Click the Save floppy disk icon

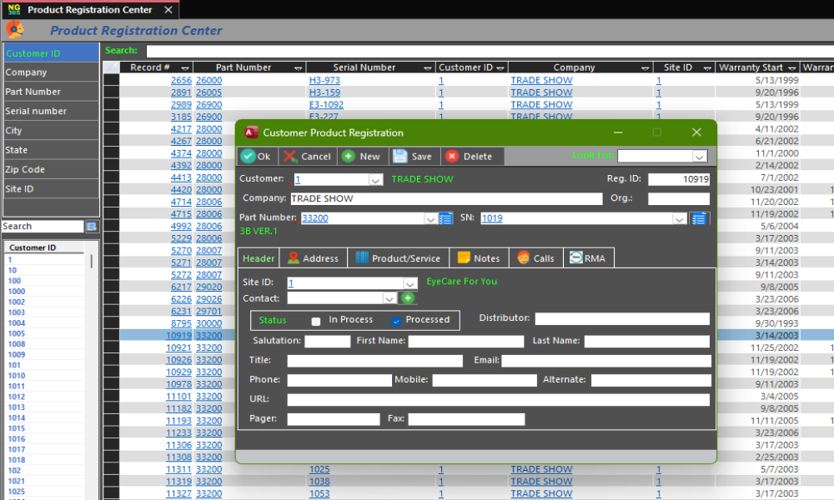pos(400,157)
